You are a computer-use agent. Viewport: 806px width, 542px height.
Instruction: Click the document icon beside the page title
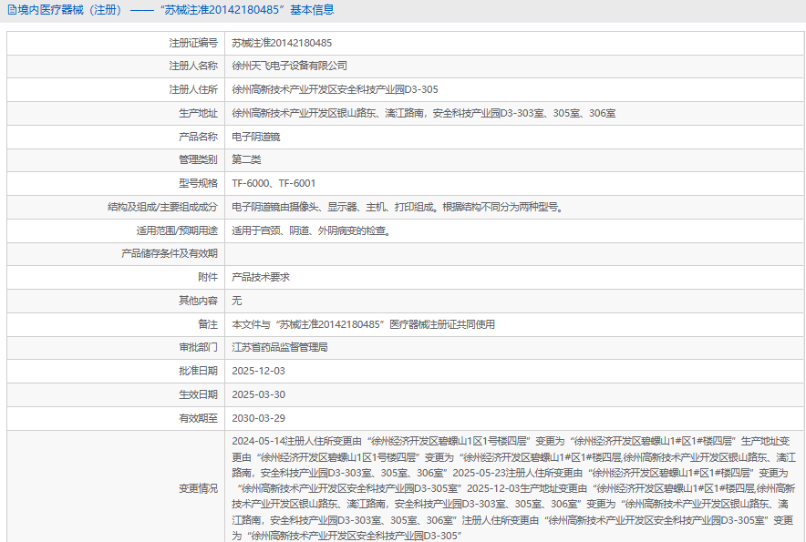click(12, 10)
